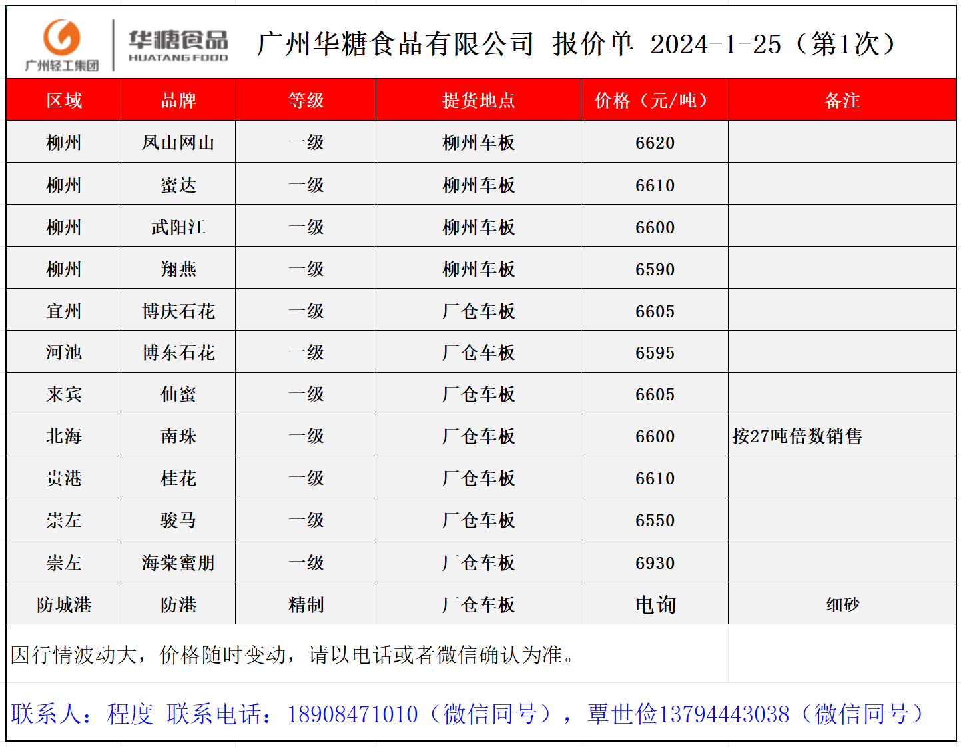The height and width of the screenshot is (747, 961).
Task: Select the 6620 price cell
Action: 655,143
